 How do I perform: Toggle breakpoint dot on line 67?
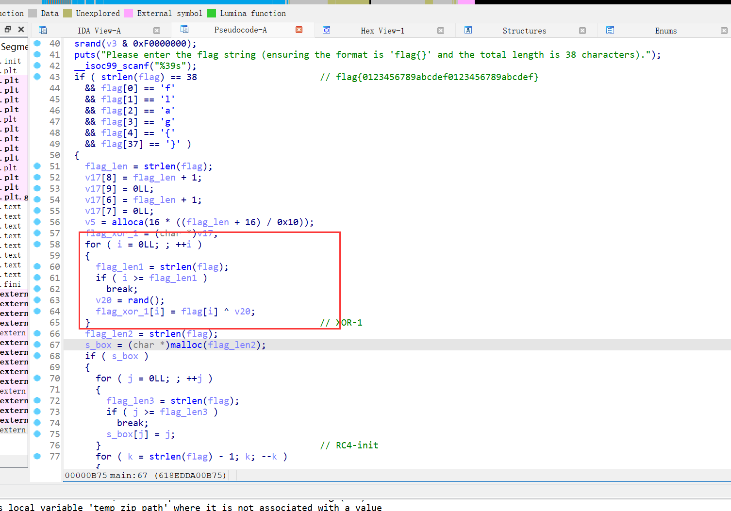(37, 345)
